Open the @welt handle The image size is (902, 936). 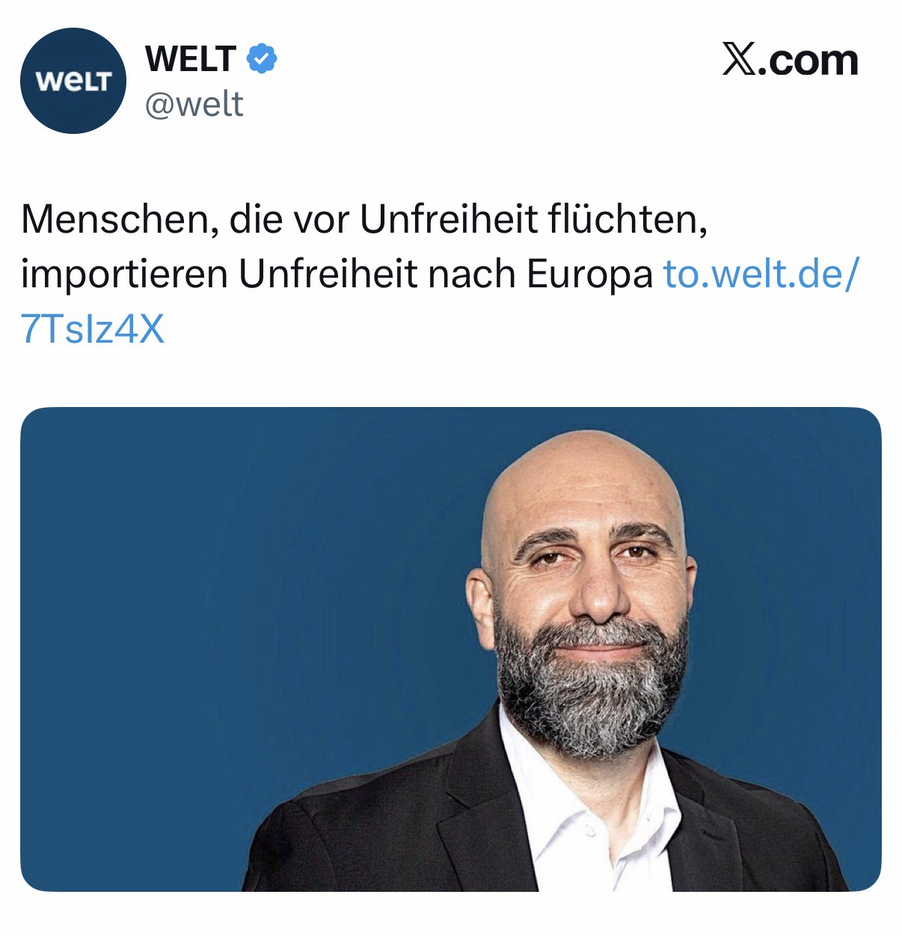(x=194, y=103)
